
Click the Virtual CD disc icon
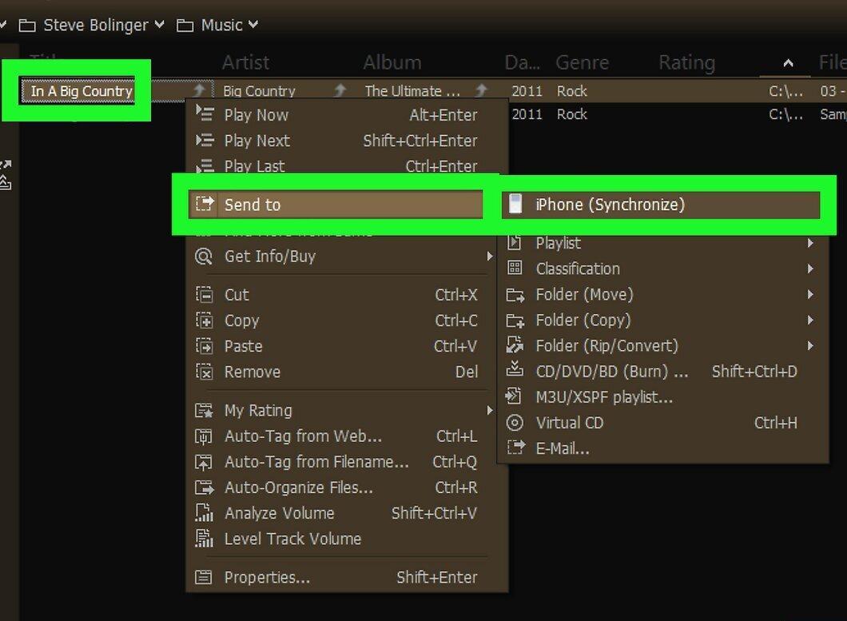click(x=515, y=423)
